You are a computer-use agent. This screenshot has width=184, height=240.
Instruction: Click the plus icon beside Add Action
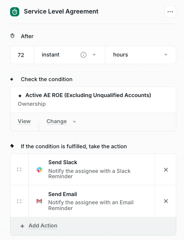tap(22, 226)
